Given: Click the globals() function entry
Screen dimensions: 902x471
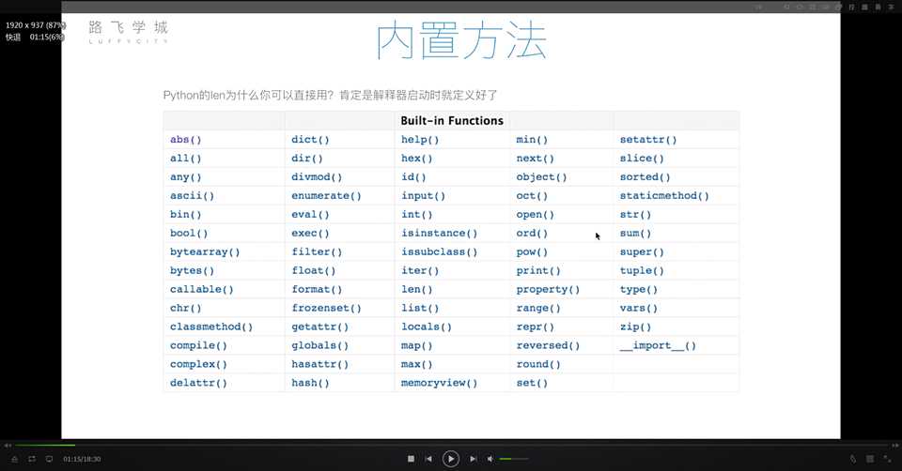Looking at the screenshot, I should click(x=319, y=346).
